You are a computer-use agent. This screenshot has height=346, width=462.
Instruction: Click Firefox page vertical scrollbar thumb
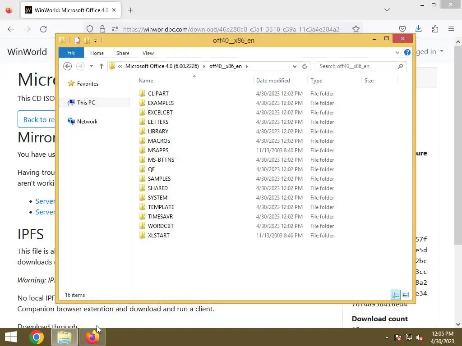point(458,144)
